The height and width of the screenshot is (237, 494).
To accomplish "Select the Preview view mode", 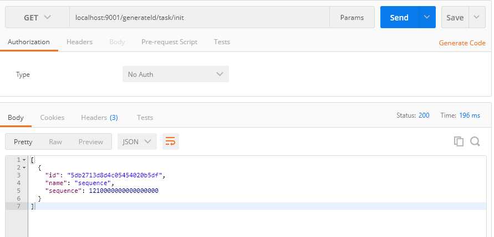I will (x=91, y=141).
